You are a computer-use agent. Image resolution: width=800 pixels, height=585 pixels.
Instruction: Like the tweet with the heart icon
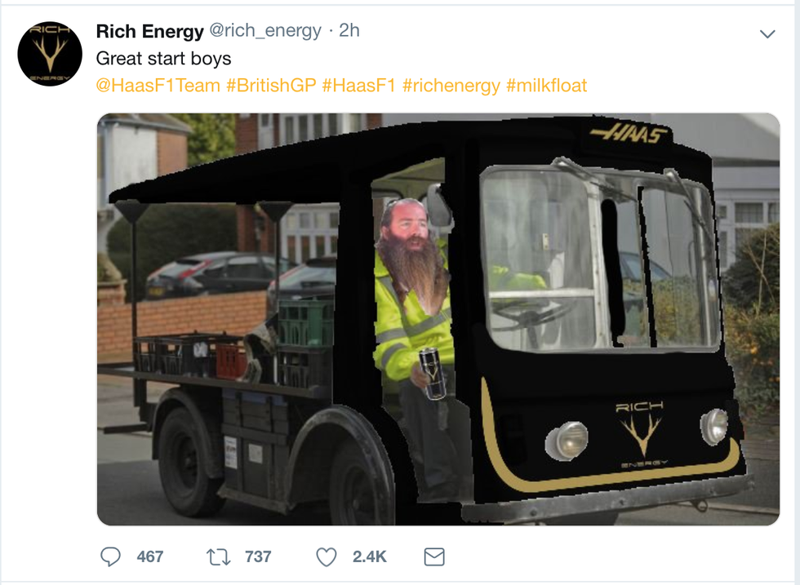tap(327, 556)
